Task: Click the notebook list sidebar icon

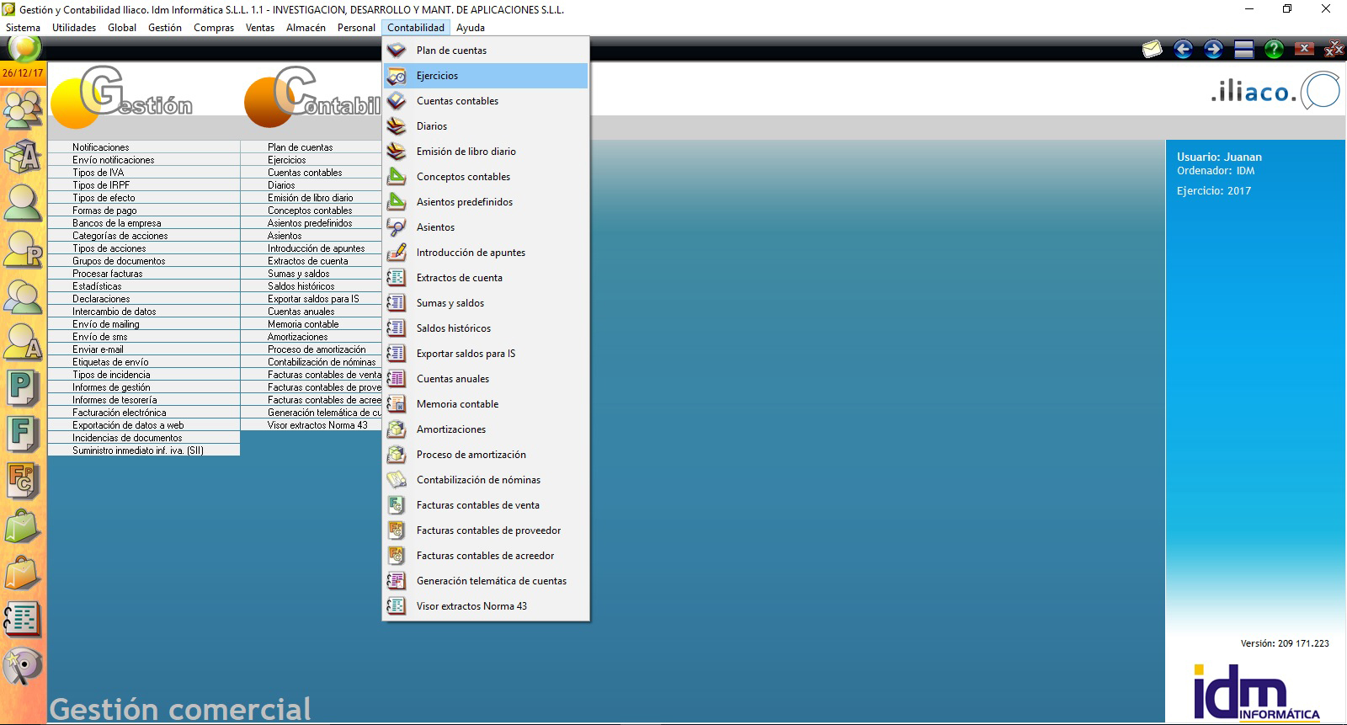Action: (23, 620)
